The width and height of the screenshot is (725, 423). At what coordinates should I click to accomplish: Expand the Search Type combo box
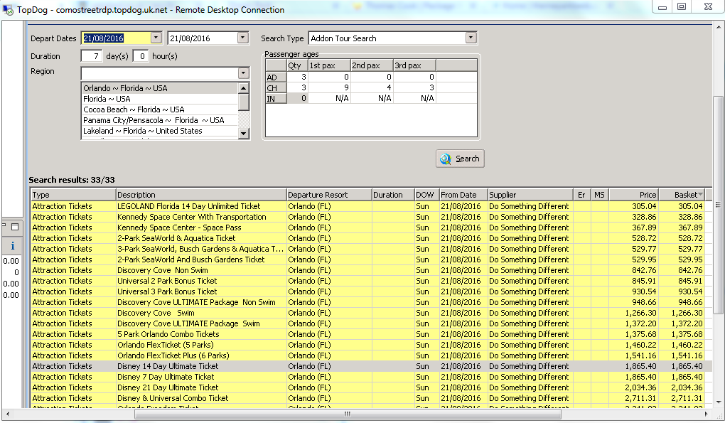pyautogui.click(x=471, y=38)
